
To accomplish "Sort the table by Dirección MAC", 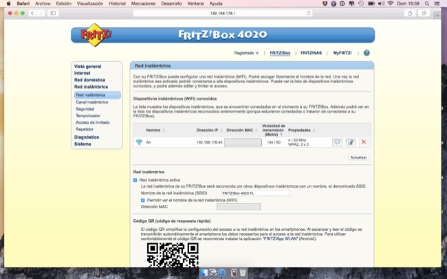I will click(242, 131).
